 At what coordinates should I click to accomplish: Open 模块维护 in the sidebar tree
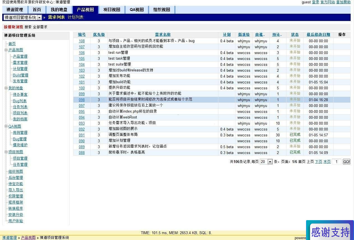(x=20, y=145)
